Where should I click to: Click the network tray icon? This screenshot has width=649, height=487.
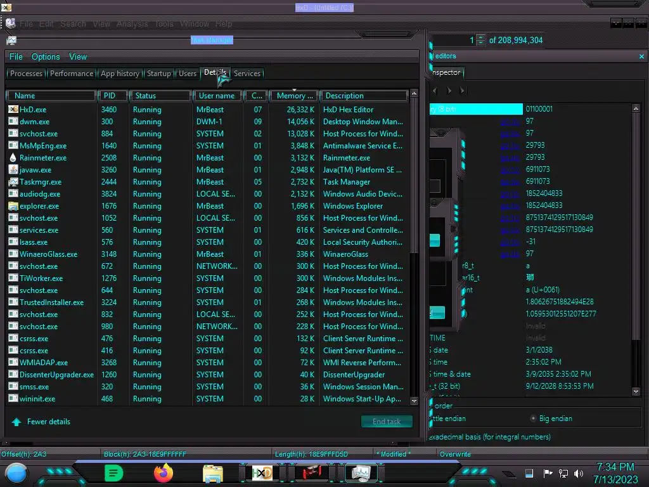click(563, 473)
